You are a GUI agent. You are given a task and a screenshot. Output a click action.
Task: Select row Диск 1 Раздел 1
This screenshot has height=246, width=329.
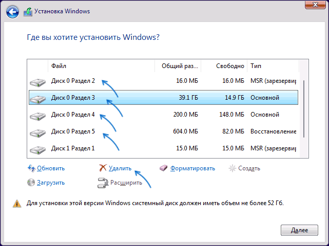point(163,148)
